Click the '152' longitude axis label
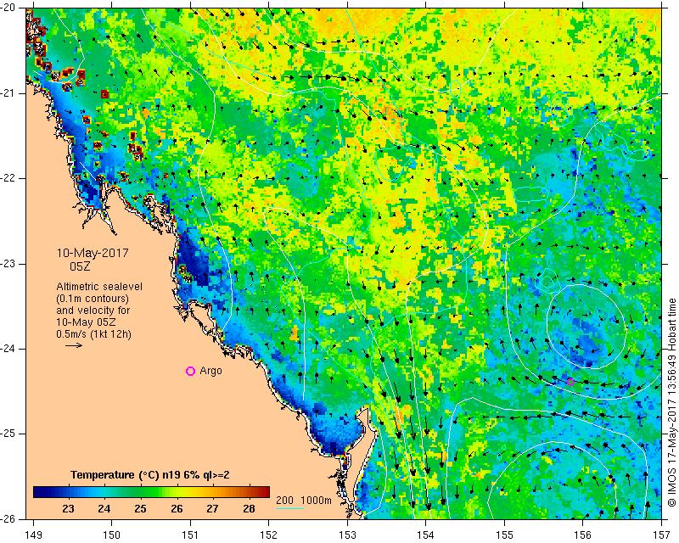The height and width of the screenshot is (543, 679). point(269,535)
